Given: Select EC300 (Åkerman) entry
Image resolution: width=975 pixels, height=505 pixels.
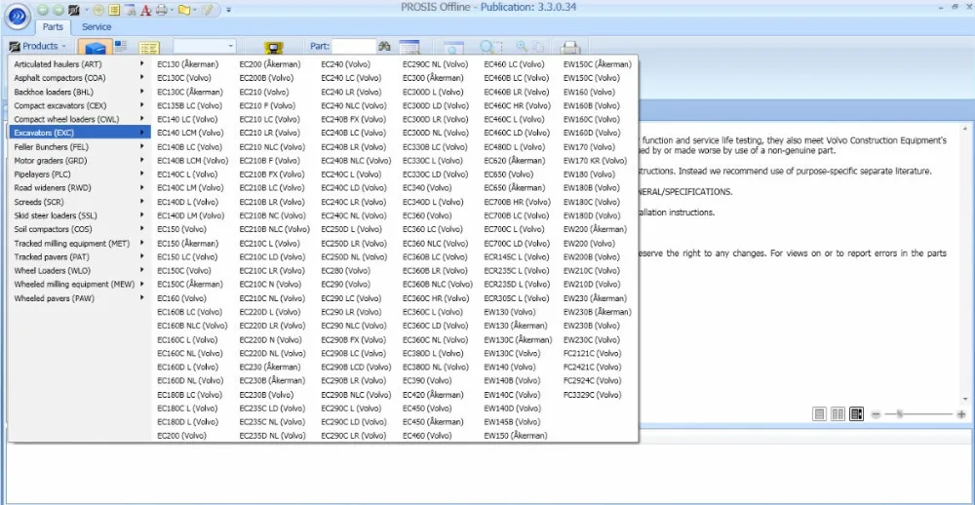Looking at the screenshot, I should click(433, 78).
